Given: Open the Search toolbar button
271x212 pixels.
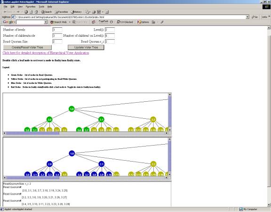Looking at the screenshot, I should tap(47, 12).
